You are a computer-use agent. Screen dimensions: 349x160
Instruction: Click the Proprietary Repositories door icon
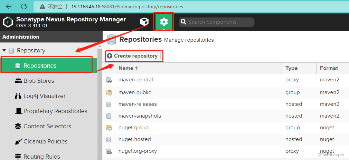(18, 111)
